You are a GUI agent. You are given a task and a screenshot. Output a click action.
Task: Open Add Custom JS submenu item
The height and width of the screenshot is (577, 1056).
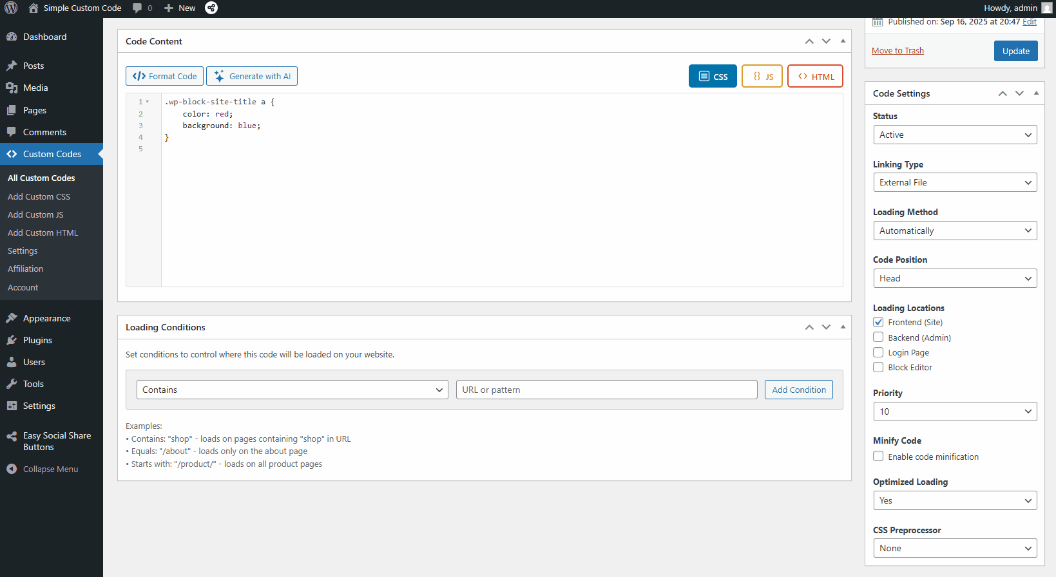pyautogui.click(x=35, y=214)
